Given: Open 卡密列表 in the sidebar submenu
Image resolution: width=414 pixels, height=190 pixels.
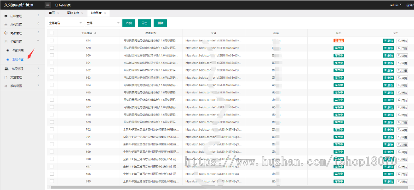Looking at the screenshot, I should [x=17, y=50].
